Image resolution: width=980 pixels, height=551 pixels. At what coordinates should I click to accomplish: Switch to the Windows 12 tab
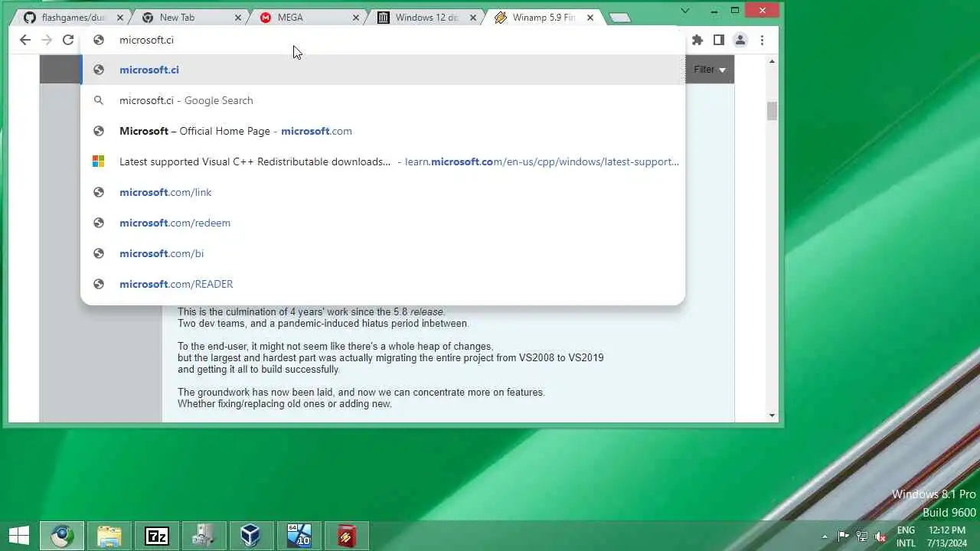click(426, 17)
